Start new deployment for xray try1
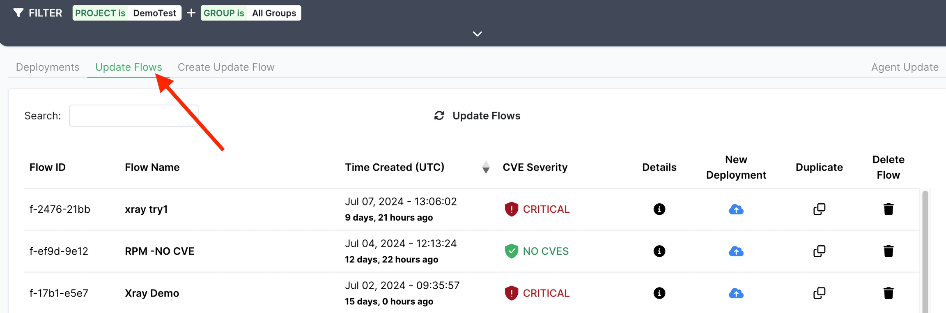Viewport: 946px width, 313px height. coord(736,209)
